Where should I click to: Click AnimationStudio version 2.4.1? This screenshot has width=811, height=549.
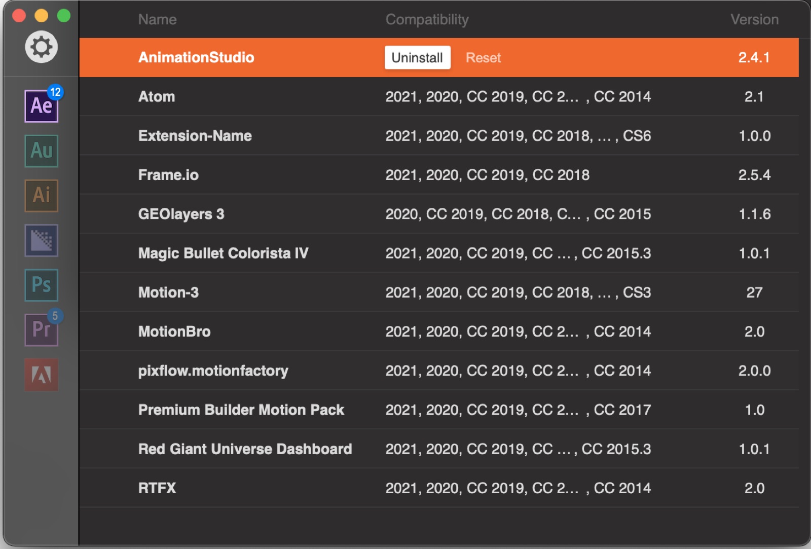pyautogui.click(x=754, y=57)
